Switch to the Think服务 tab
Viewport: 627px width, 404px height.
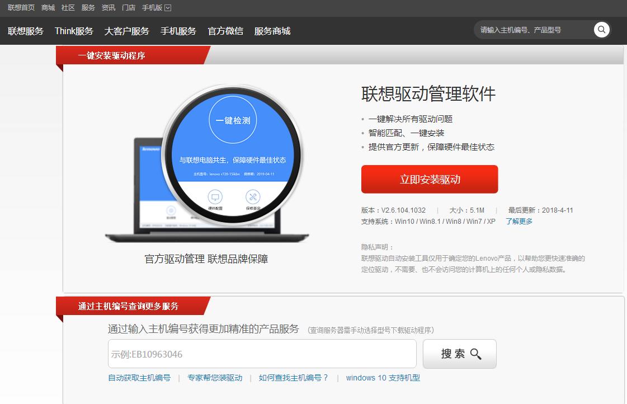(73, 31)
